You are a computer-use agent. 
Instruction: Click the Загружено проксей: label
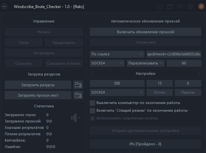coord(23,121)
